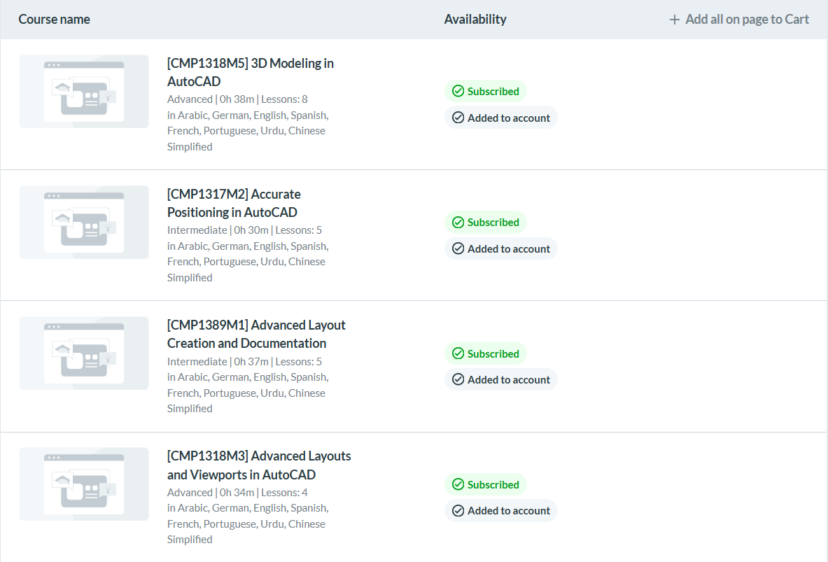This screenshot has height=562, width=828.
Task: Click Added to account for Accurate Positioning course
Action: click(501, 248)
